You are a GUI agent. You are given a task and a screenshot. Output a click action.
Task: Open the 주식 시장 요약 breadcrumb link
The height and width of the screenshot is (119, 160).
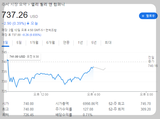click(x=14, y=4)
